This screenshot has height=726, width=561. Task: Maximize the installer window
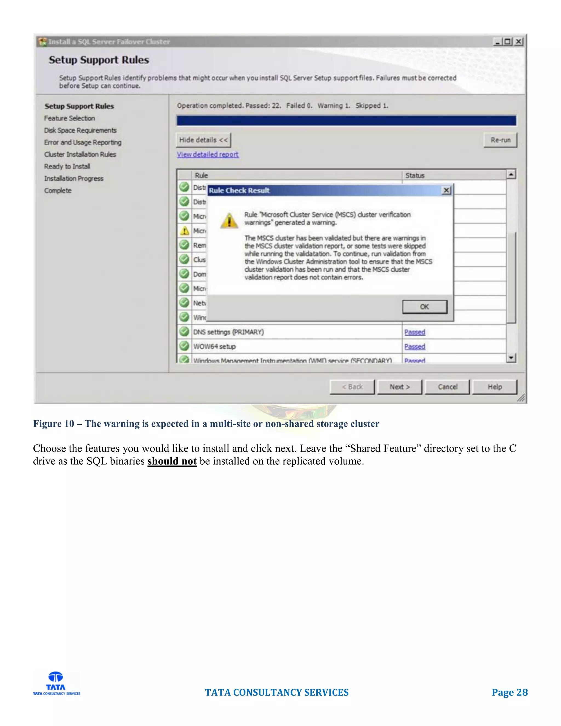(508, 42)
